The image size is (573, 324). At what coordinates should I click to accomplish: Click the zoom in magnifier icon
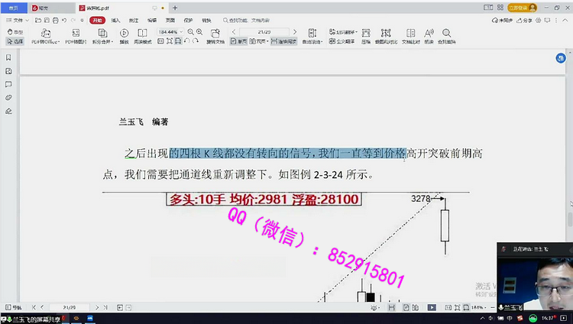click(x=199, y=31)
